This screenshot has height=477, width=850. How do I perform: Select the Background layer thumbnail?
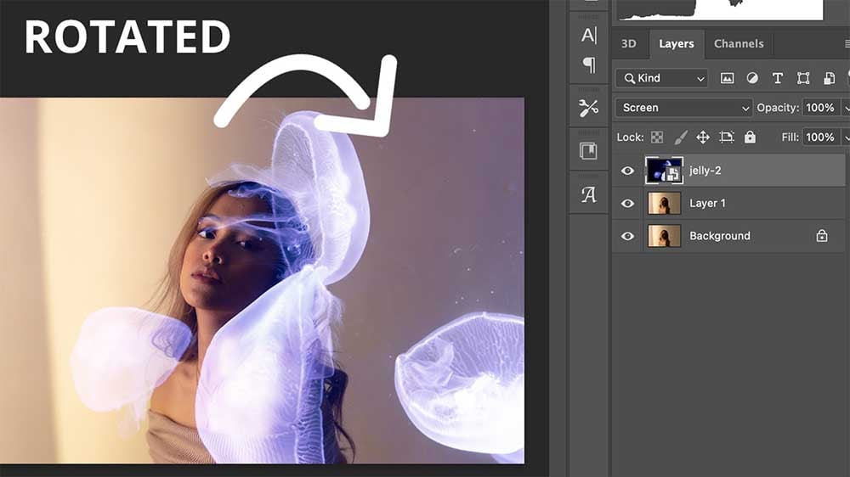coord(664,236)
